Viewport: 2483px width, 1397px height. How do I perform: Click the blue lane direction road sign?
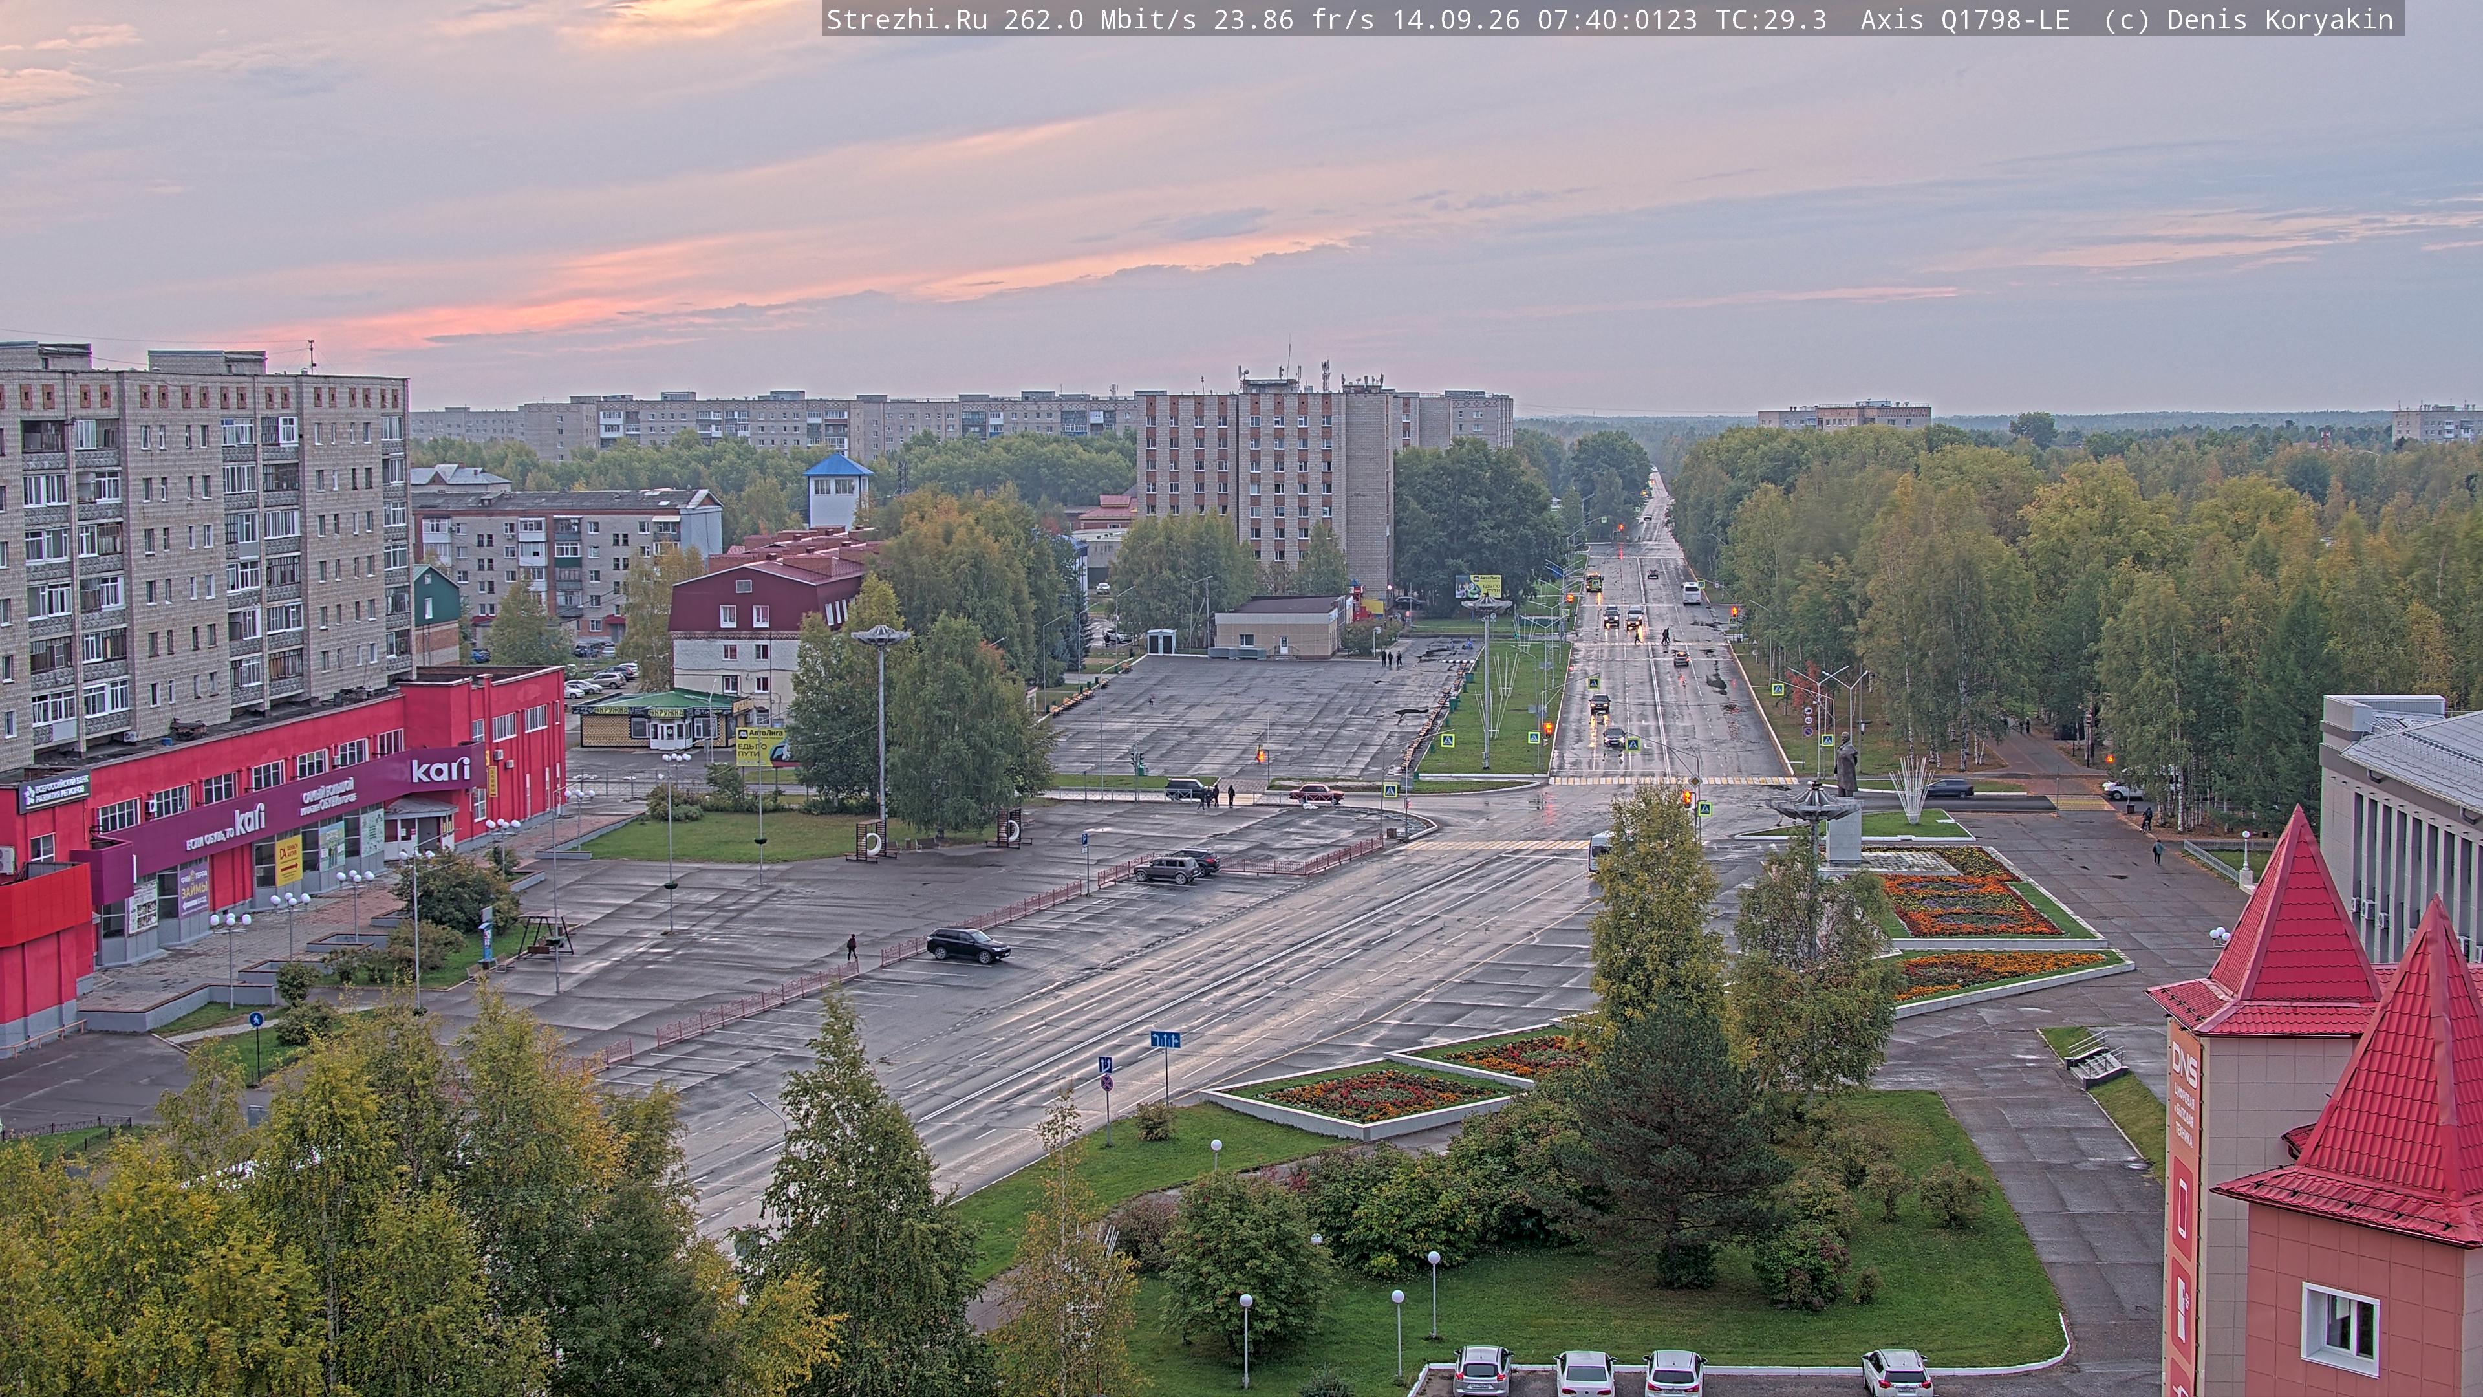click(1165, 1039)
